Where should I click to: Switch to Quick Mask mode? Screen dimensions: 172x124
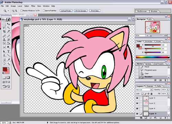pos(8,77)
